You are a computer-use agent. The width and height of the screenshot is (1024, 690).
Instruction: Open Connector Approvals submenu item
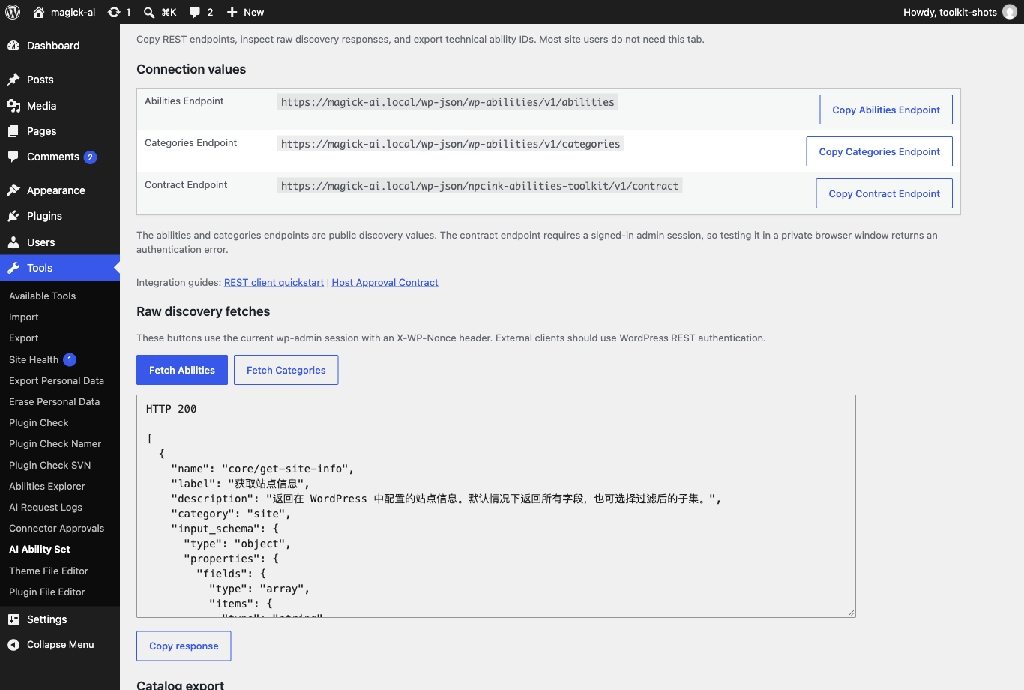57,528
